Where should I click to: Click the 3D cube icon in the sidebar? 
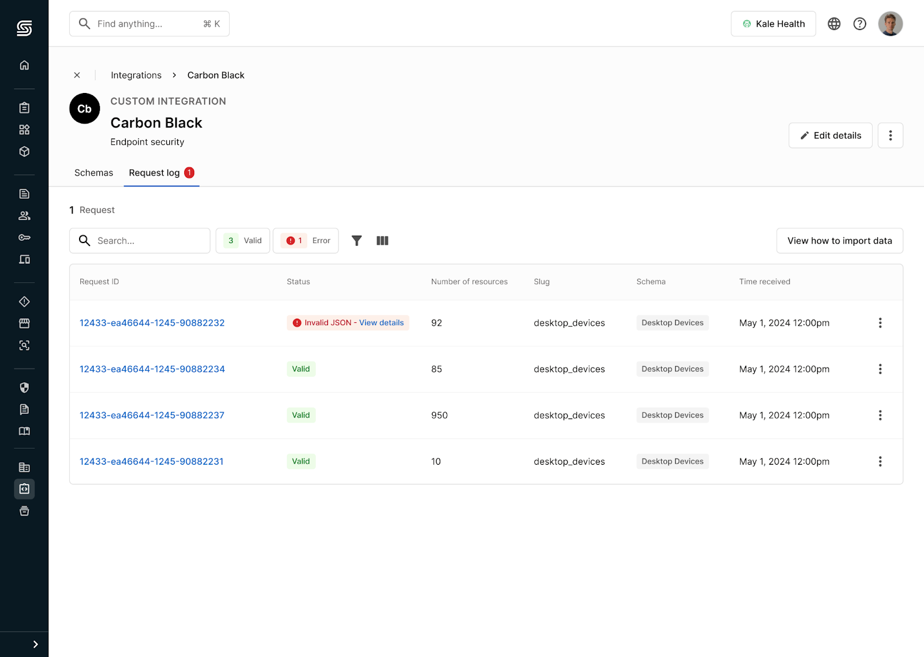(x=24, y=152)
